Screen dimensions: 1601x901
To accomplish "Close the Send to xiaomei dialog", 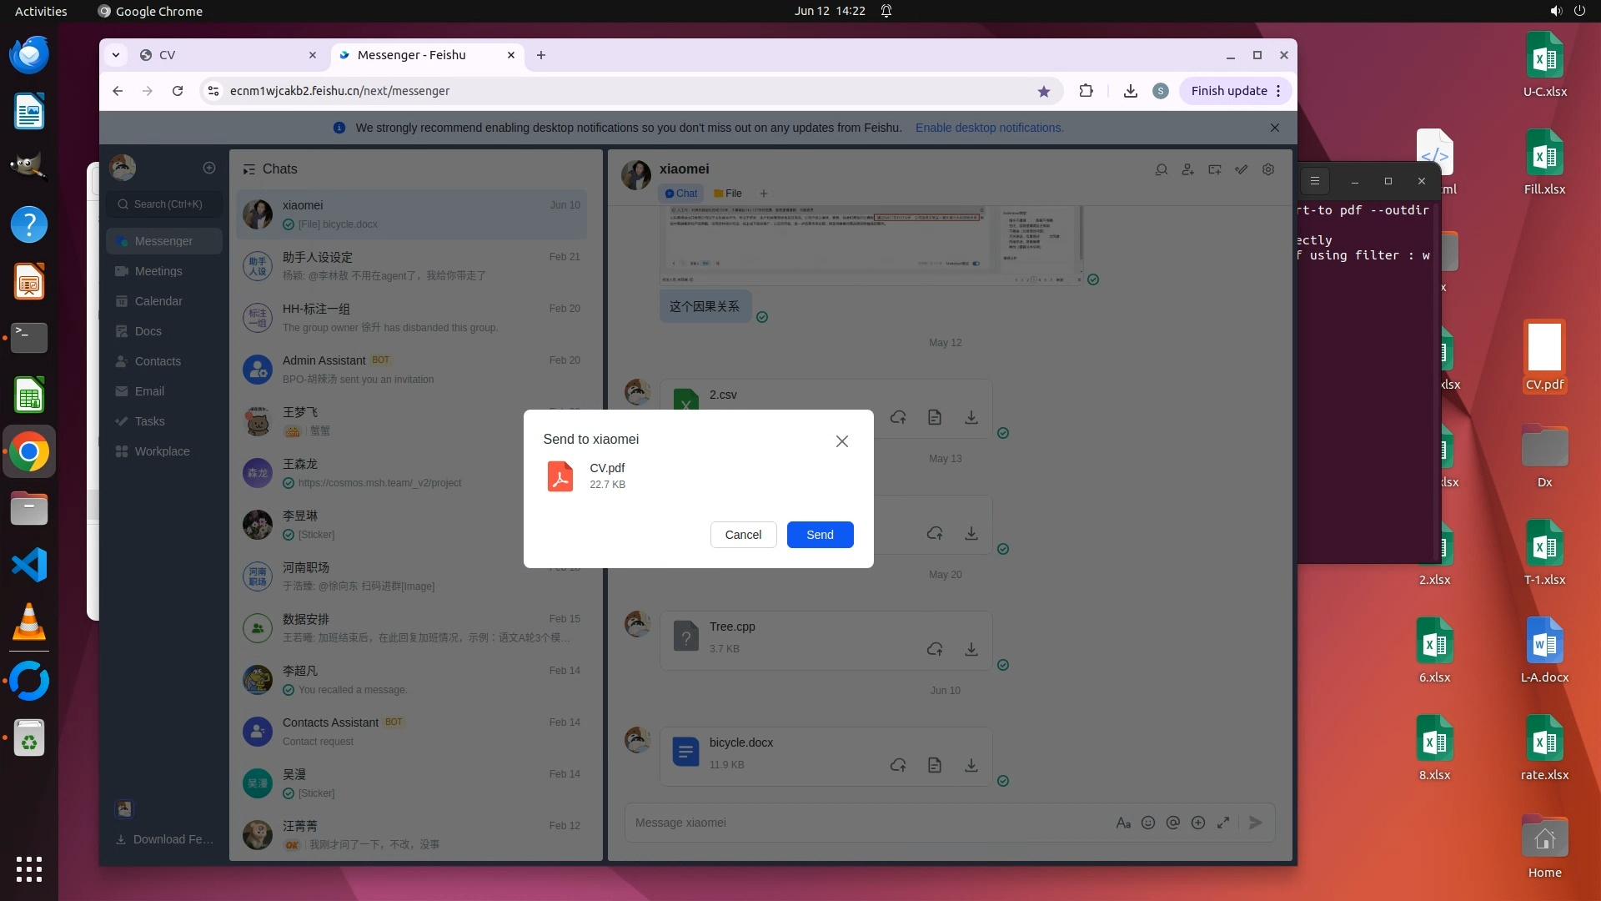I will [x=842, y=441].
